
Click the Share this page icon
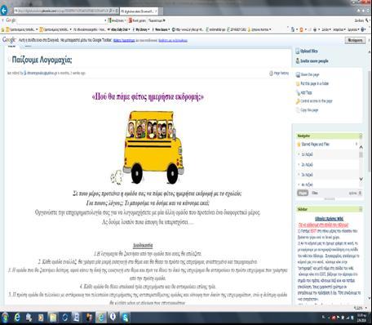tap(298, 74)
